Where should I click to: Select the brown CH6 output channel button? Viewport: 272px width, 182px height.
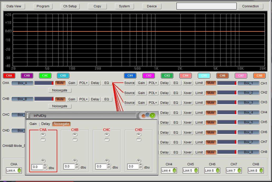[223, 76]
